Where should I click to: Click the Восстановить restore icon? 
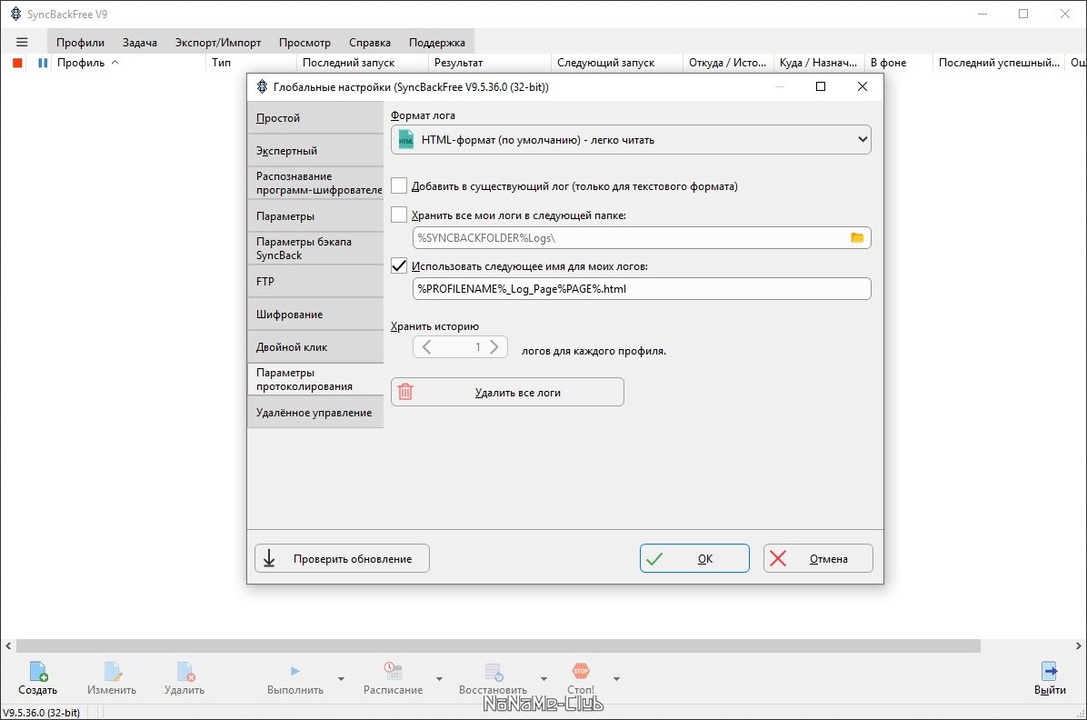click(494, 672)
